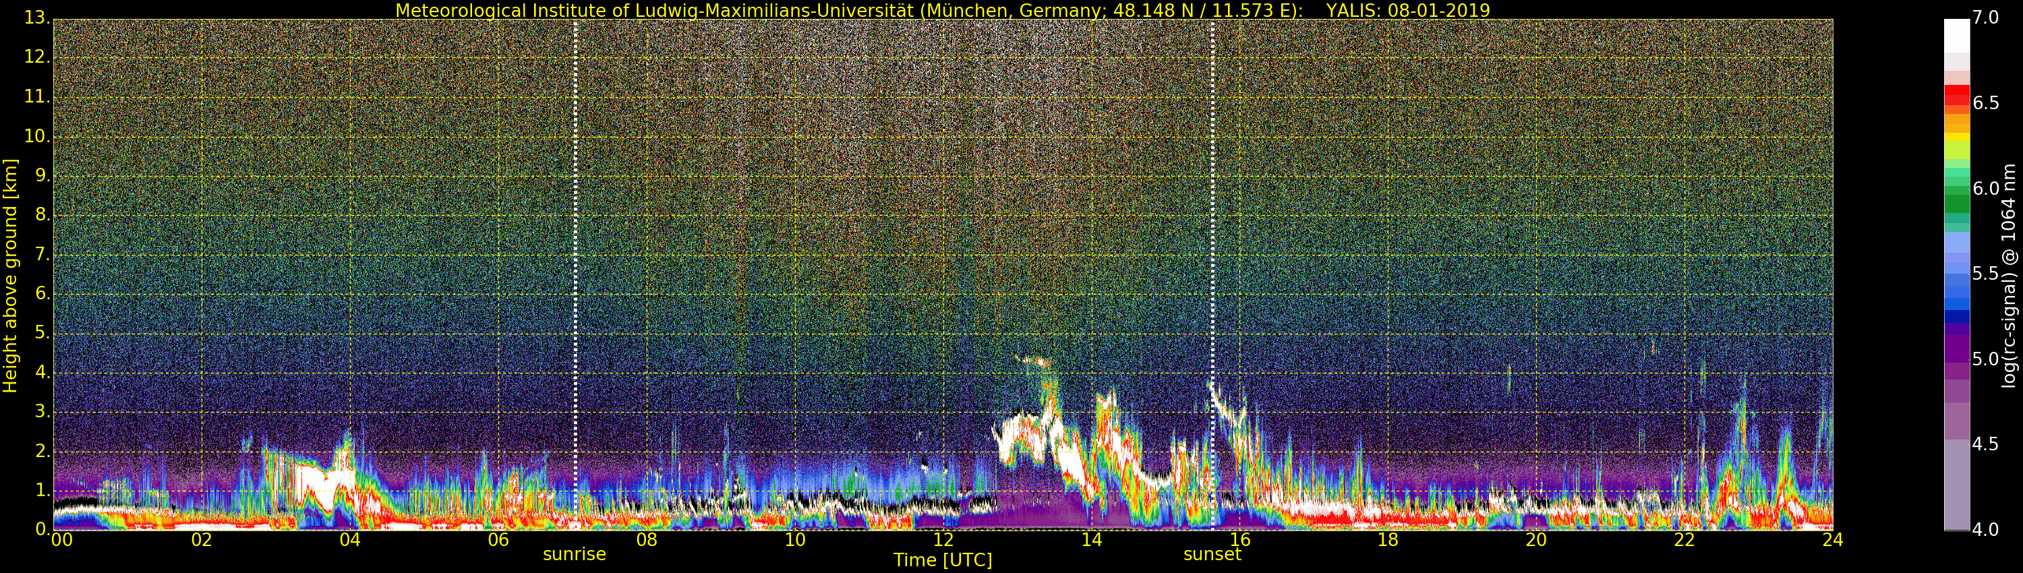The width and height of the screenshot is (2023, 573).
Task: Click the 'sunrise' label below the time axis
Action: 575,554
